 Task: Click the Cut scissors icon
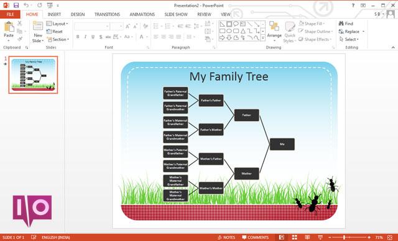click(x=19, y=24)
